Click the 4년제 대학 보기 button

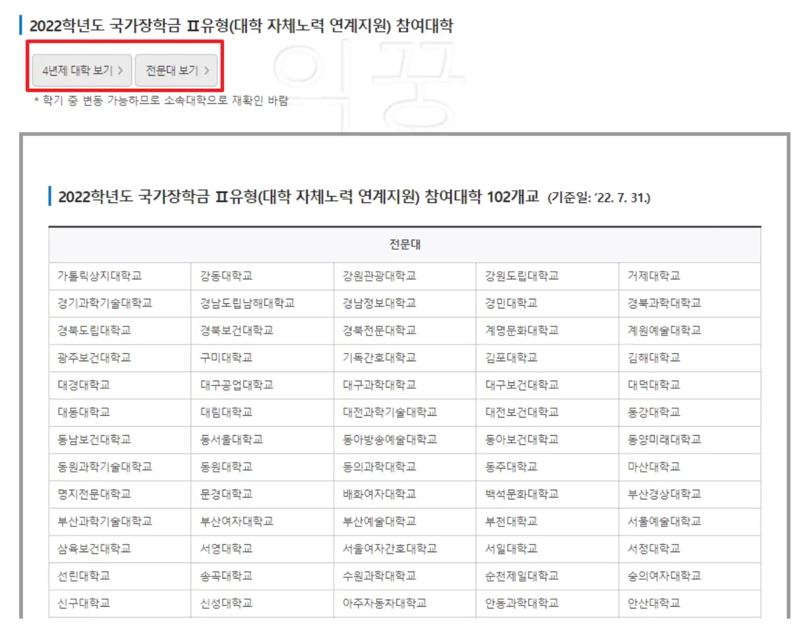pyautogui.click(x=80, y=70)
